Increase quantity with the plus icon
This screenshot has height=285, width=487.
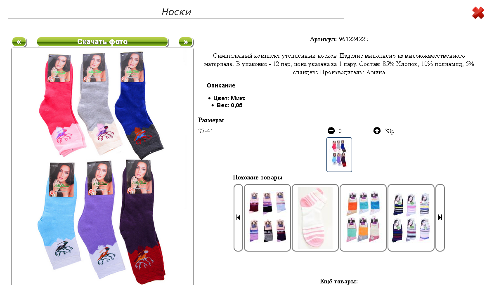tap(377, 131)
